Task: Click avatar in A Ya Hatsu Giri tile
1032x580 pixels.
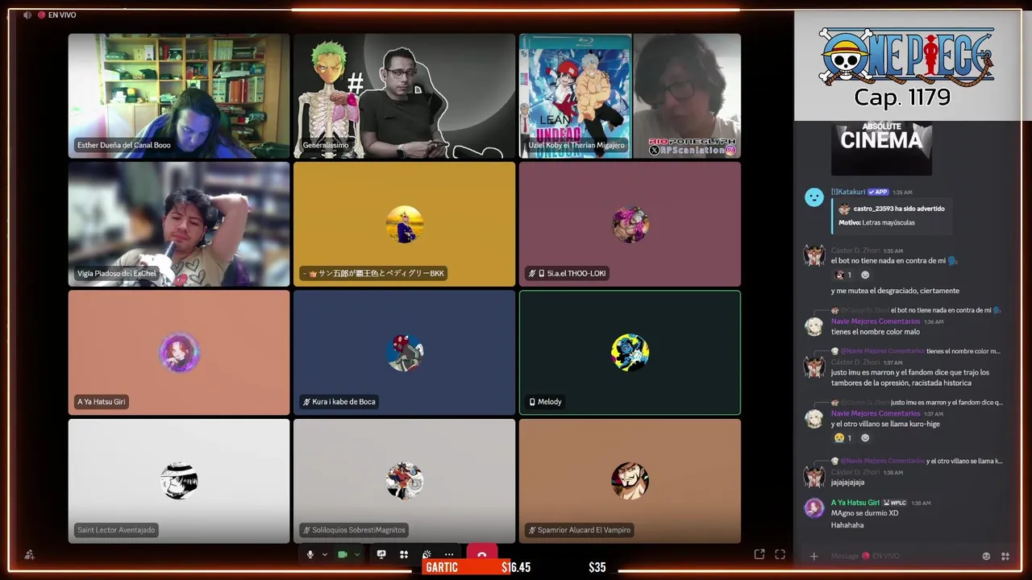Action: (179, 353)
